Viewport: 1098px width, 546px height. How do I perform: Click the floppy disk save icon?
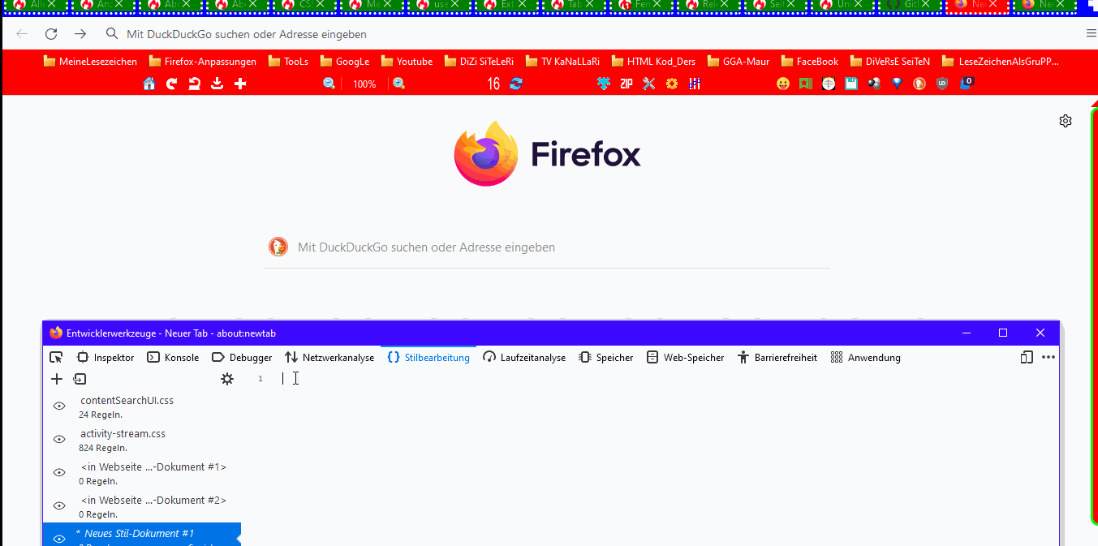pos(851,84)
